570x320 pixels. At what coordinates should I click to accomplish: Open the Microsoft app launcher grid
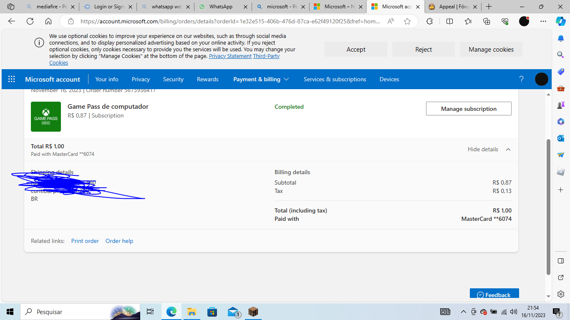(x=12, y=79)
